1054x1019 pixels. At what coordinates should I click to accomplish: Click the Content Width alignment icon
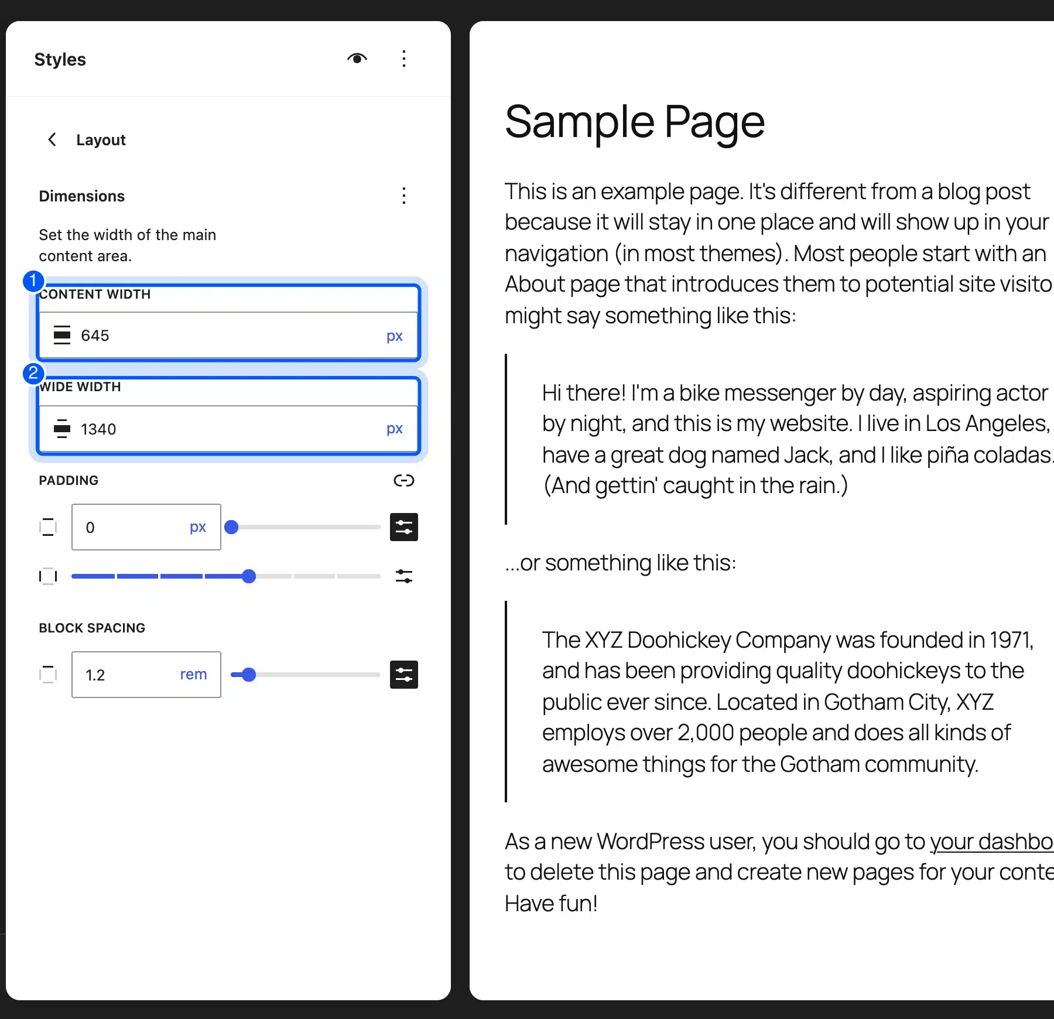point(62,335)
